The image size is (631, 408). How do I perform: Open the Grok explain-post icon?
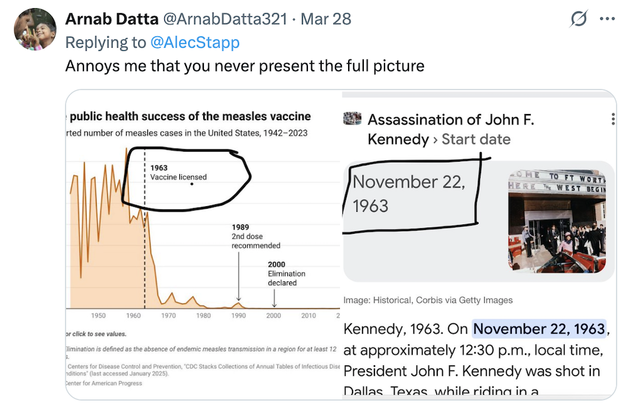578,19
